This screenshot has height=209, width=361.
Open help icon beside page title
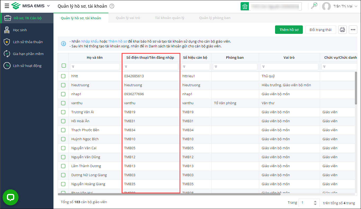[112, 6]
